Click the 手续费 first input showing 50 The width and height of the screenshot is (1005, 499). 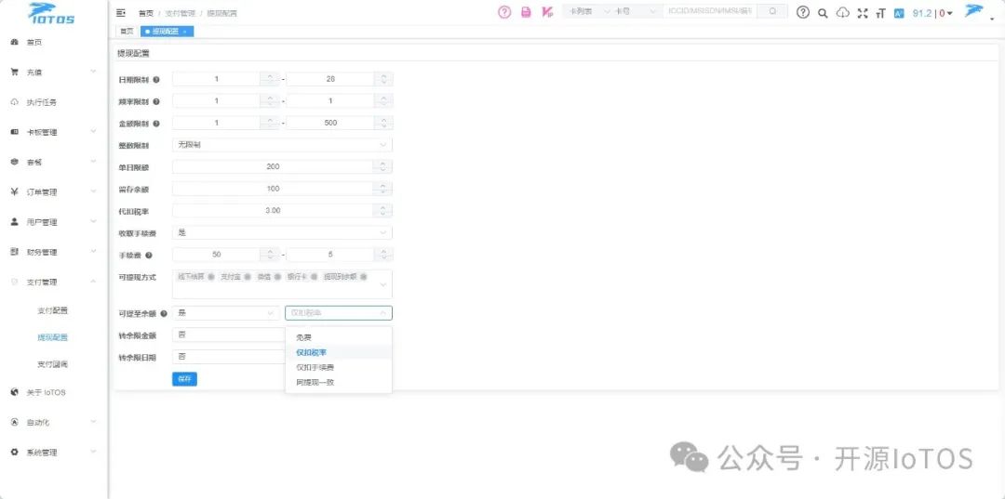[217, 255]
